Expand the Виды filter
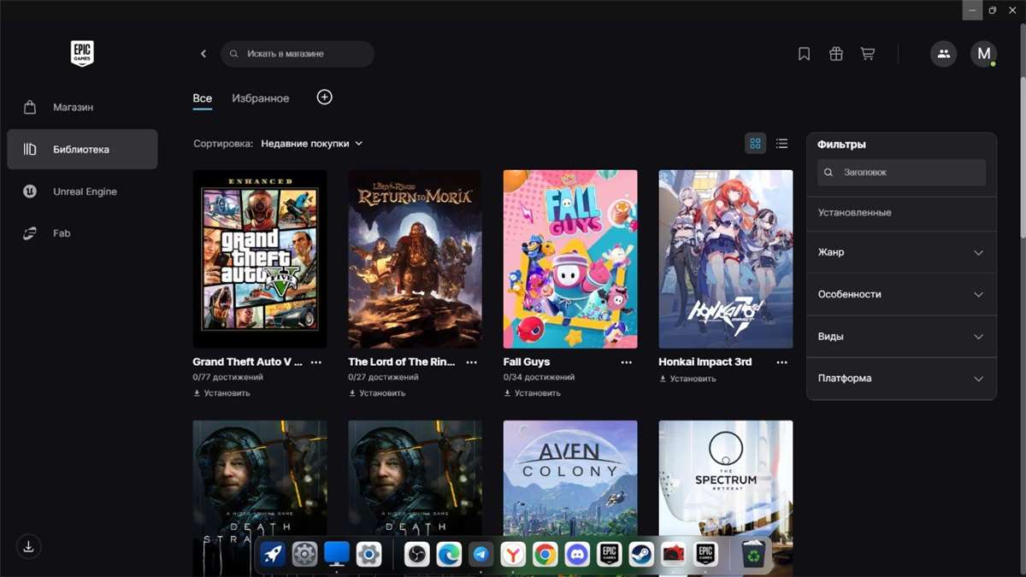The image size is (1026, 577). [x=901, y=337]
